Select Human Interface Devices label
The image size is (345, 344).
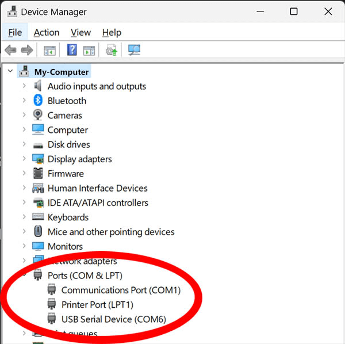(98, 188)
